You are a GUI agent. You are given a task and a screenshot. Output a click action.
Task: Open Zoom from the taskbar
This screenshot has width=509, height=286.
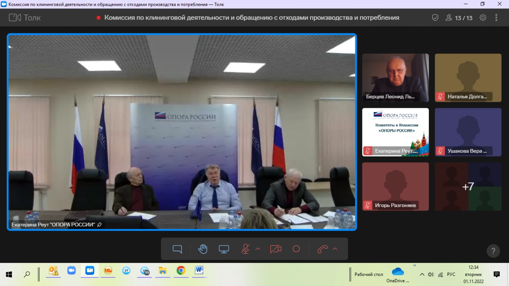click(71, 271)
